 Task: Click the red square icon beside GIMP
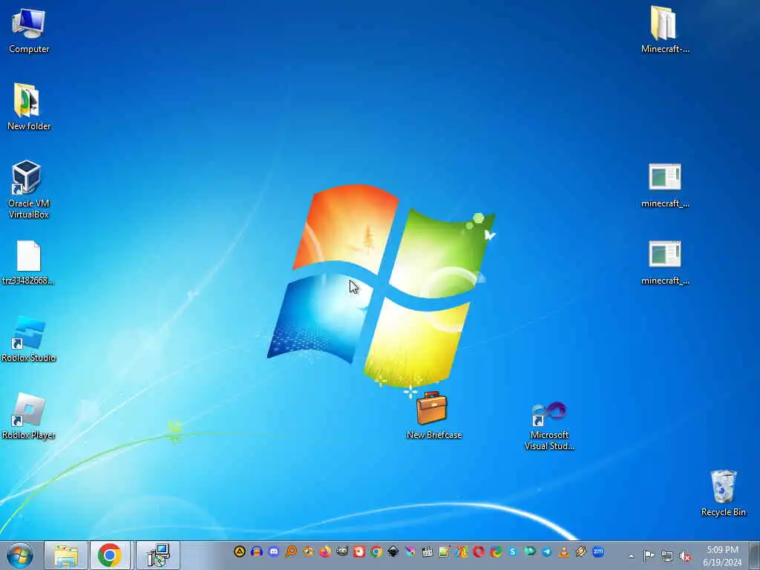[x=359, y=551]
